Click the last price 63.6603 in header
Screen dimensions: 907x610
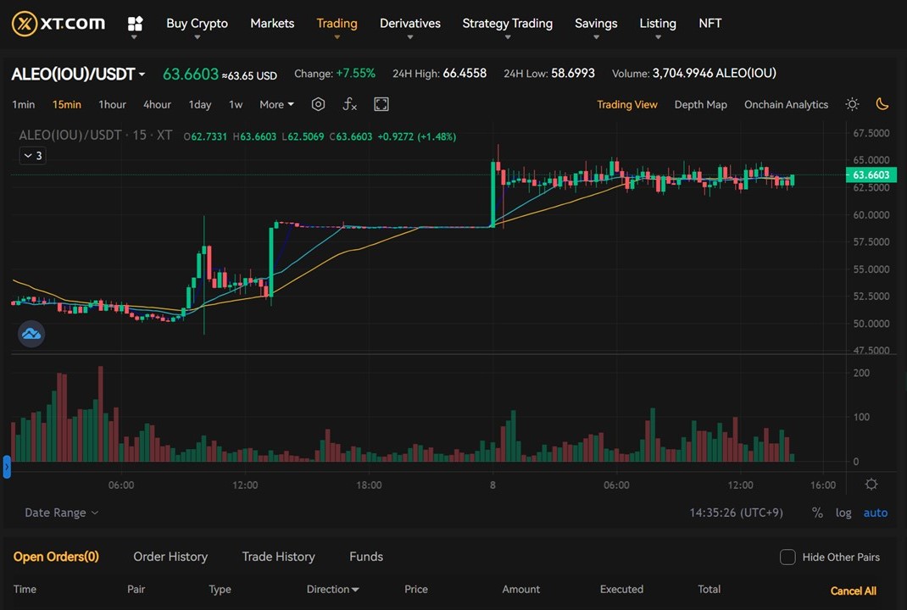coord(191,74)
